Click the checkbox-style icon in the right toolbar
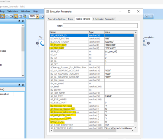 coord(147,16)
